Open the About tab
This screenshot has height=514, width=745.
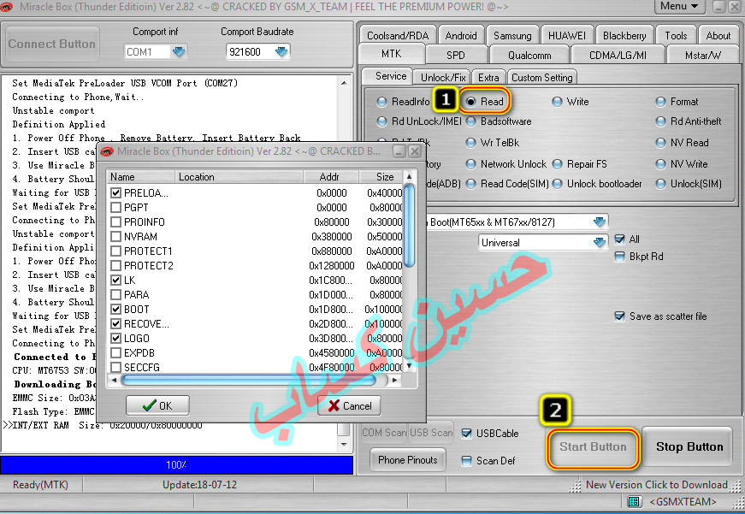[x=718, y=36]
